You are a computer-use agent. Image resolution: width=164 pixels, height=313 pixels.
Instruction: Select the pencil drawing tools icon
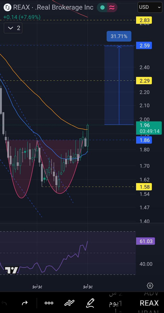point(90,303)
